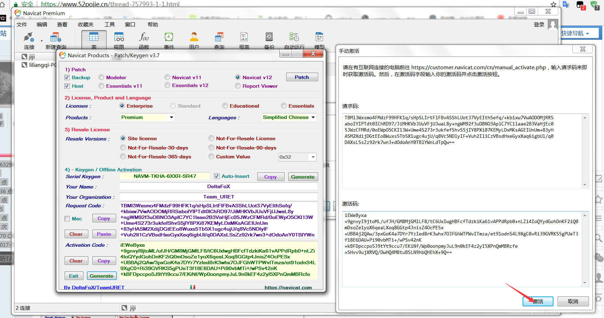Open the 编辑 menu
The height and width of the screenshot is (318, 604).
pos(42,24)
